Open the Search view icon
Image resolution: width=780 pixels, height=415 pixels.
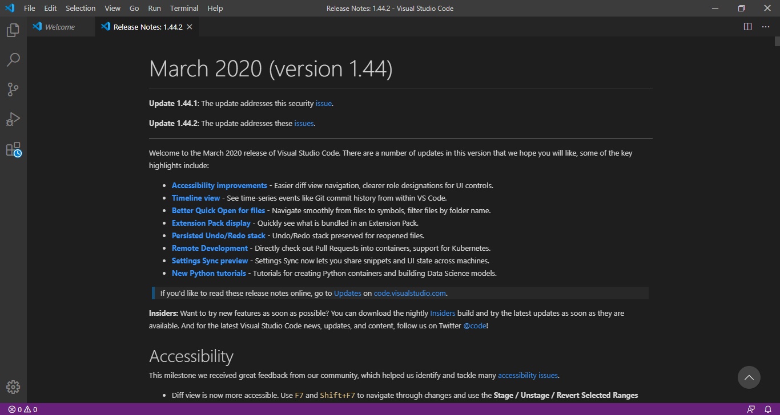pos(13,60)
